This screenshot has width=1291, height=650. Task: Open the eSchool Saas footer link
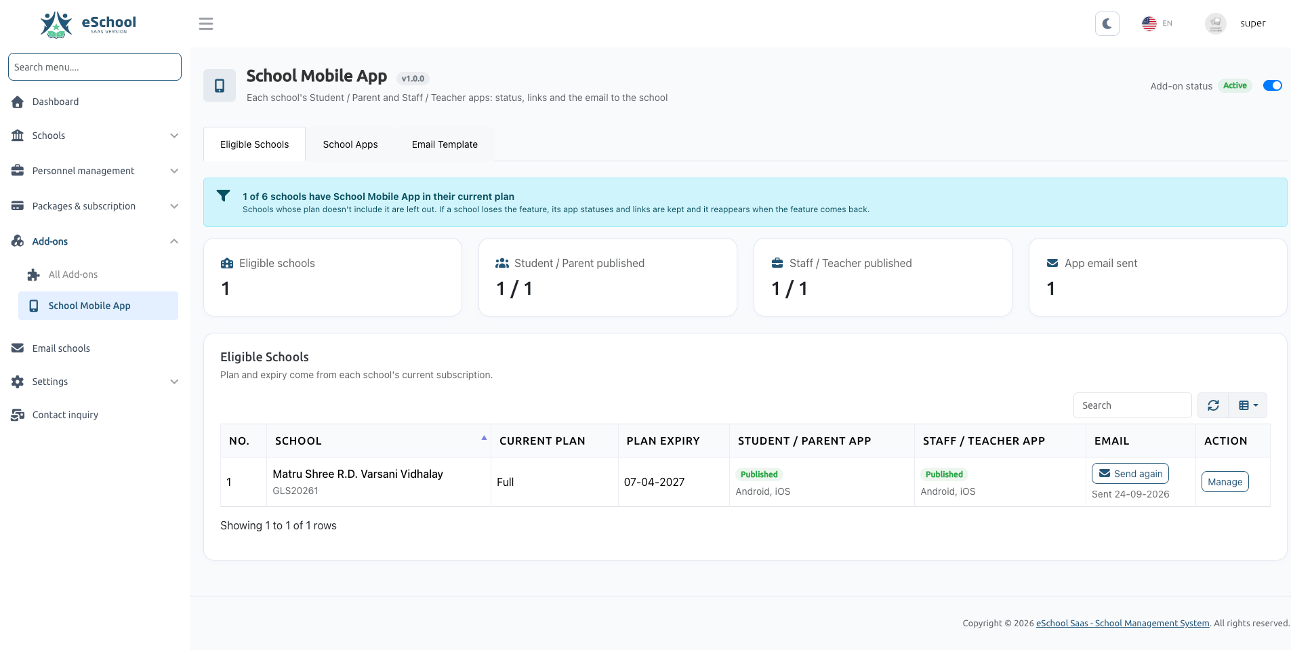click(1122, 623)
